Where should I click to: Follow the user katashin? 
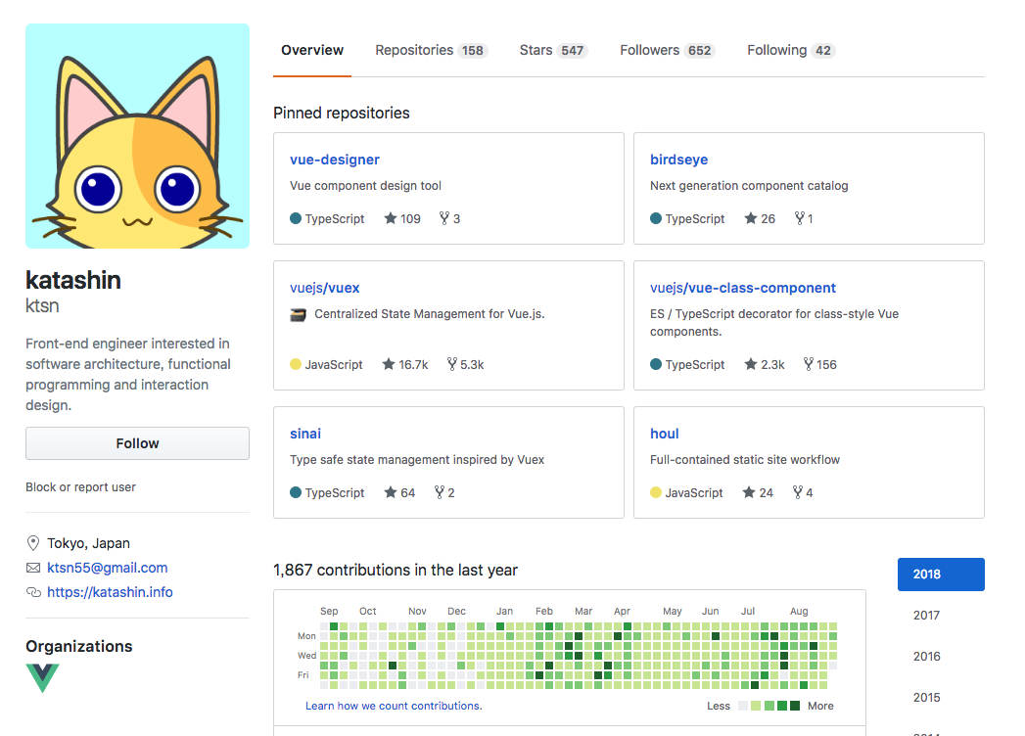click(x=137, y=443)
